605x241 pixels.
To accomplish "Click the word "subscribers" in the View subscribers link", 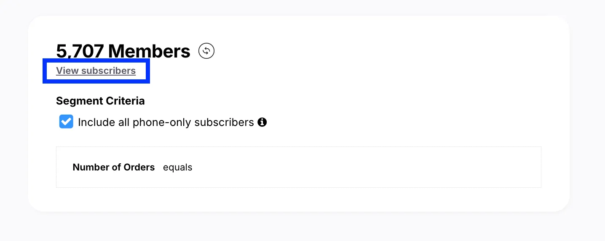I will (x=108, y=71).
